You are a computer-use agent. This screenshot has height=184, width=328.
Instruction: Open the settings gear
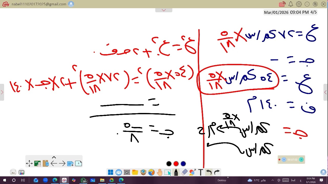[299, 4]
